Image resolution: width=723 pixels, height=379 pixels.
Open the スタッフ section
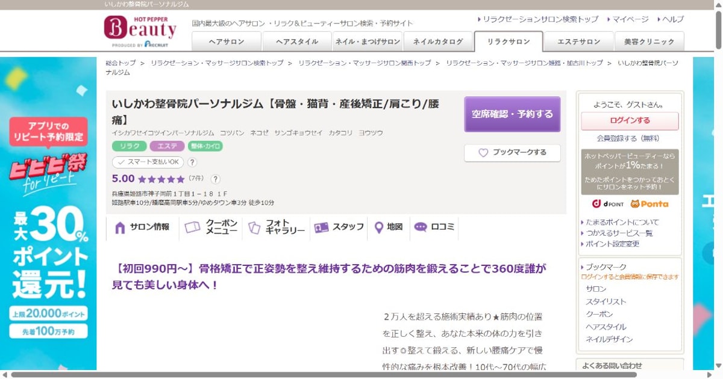pos(339,227)
